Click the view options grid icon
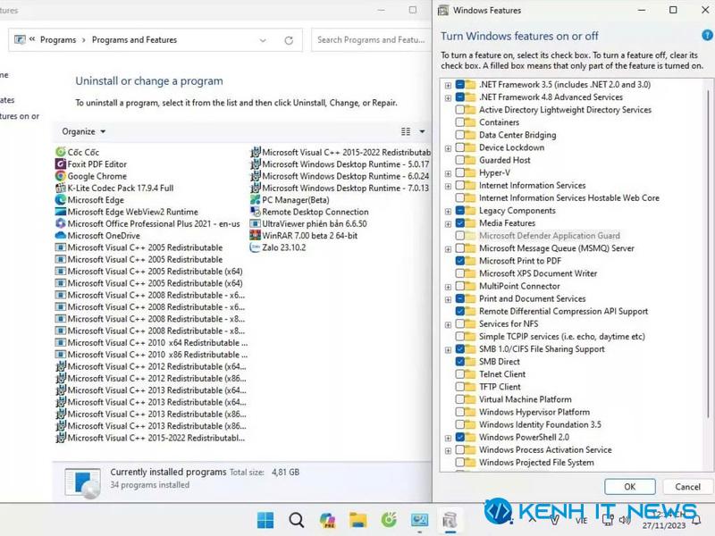Screen dimensions: 715x536 pyautogui.click(x=406, y=131)
